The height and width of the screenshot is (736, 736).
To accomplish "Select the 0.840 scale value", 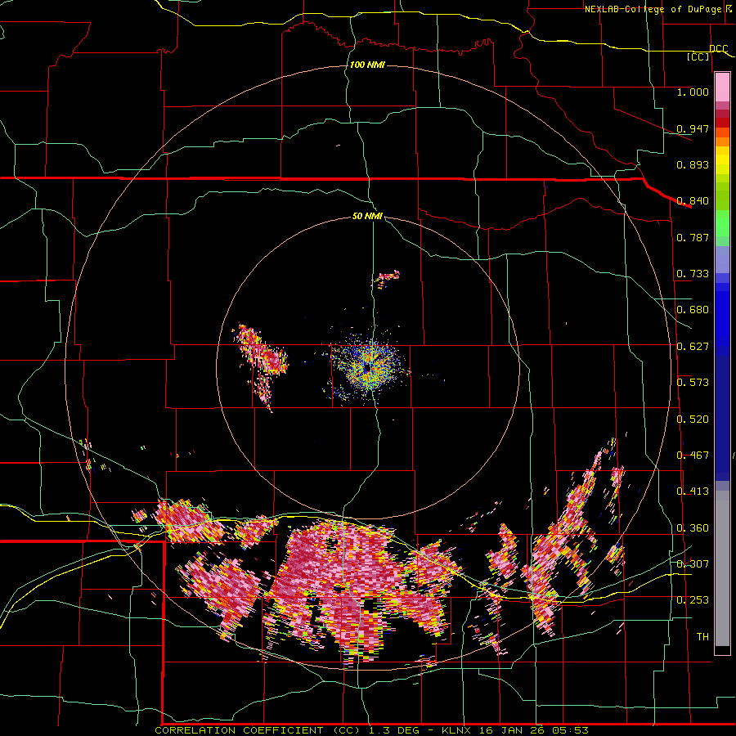I will point(693,201).
